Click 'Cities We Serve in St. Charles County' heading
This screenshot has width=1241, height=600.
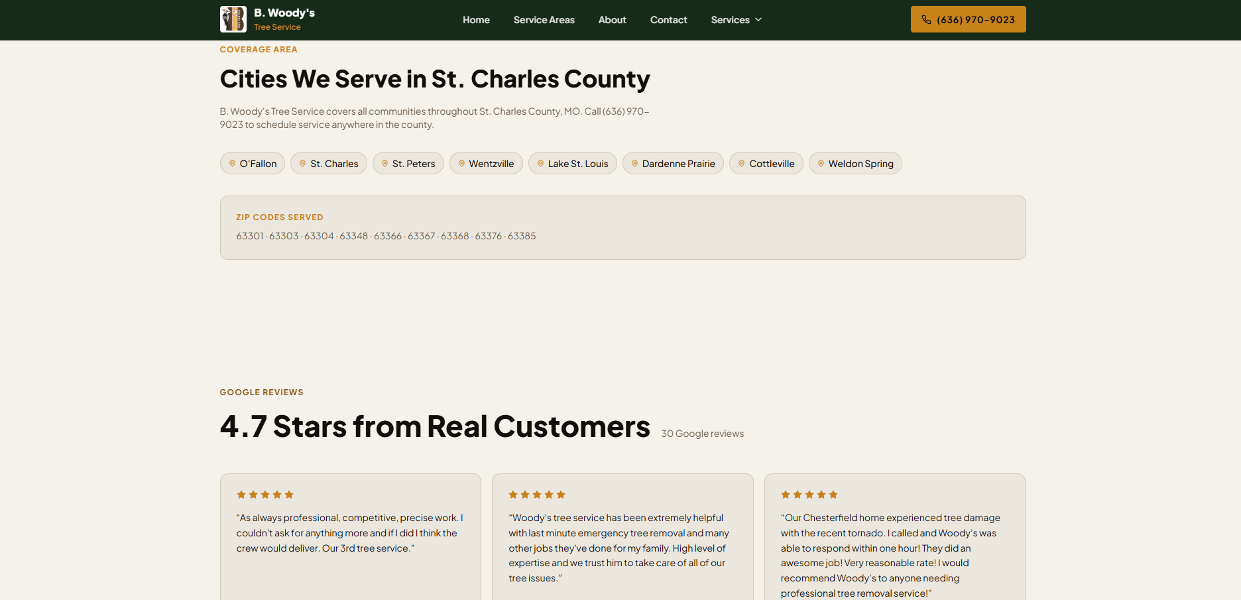(x=435, y=80)
